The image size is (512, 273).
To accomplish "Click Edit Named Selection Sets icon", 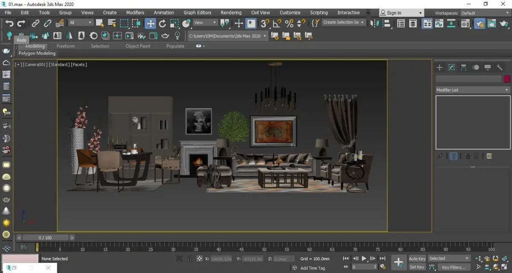I will pos(316,23).
